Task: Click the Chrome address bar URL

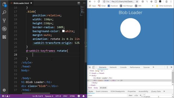Action: (x=123, y=2)
